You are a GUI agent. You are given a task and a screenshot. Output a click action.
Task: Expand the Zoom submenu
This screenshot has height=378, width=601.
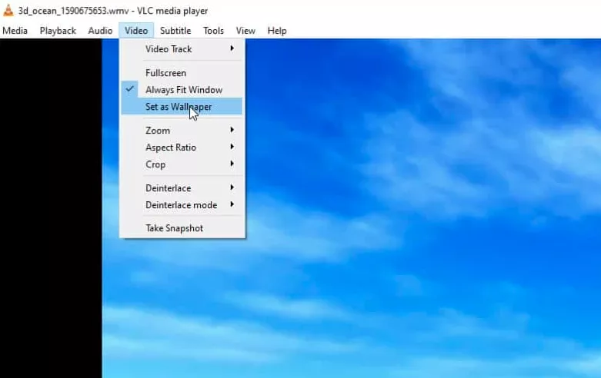[182, 131]
